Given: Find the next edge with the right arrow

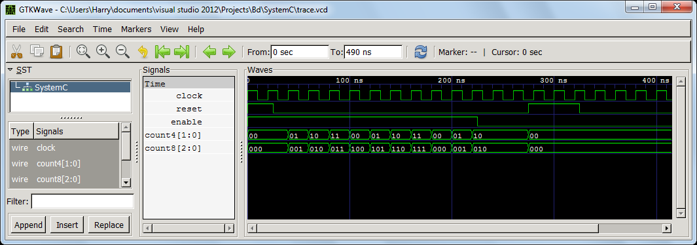Looking at the screenshot, I should click(x=228, y=52).
